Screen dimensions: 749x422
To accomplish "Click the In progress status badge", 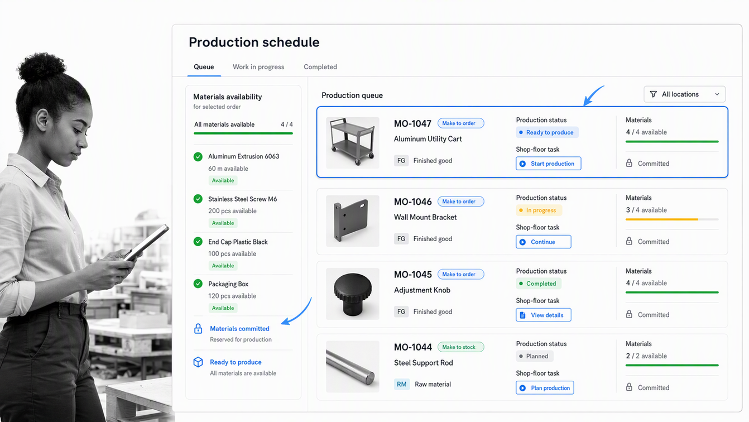I will (x=539, y=210).
